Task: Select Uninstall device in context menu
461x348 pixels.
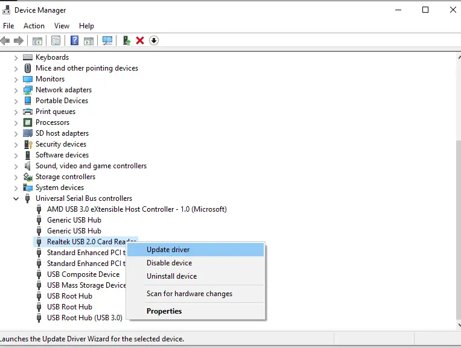Action: pos(171,276)
